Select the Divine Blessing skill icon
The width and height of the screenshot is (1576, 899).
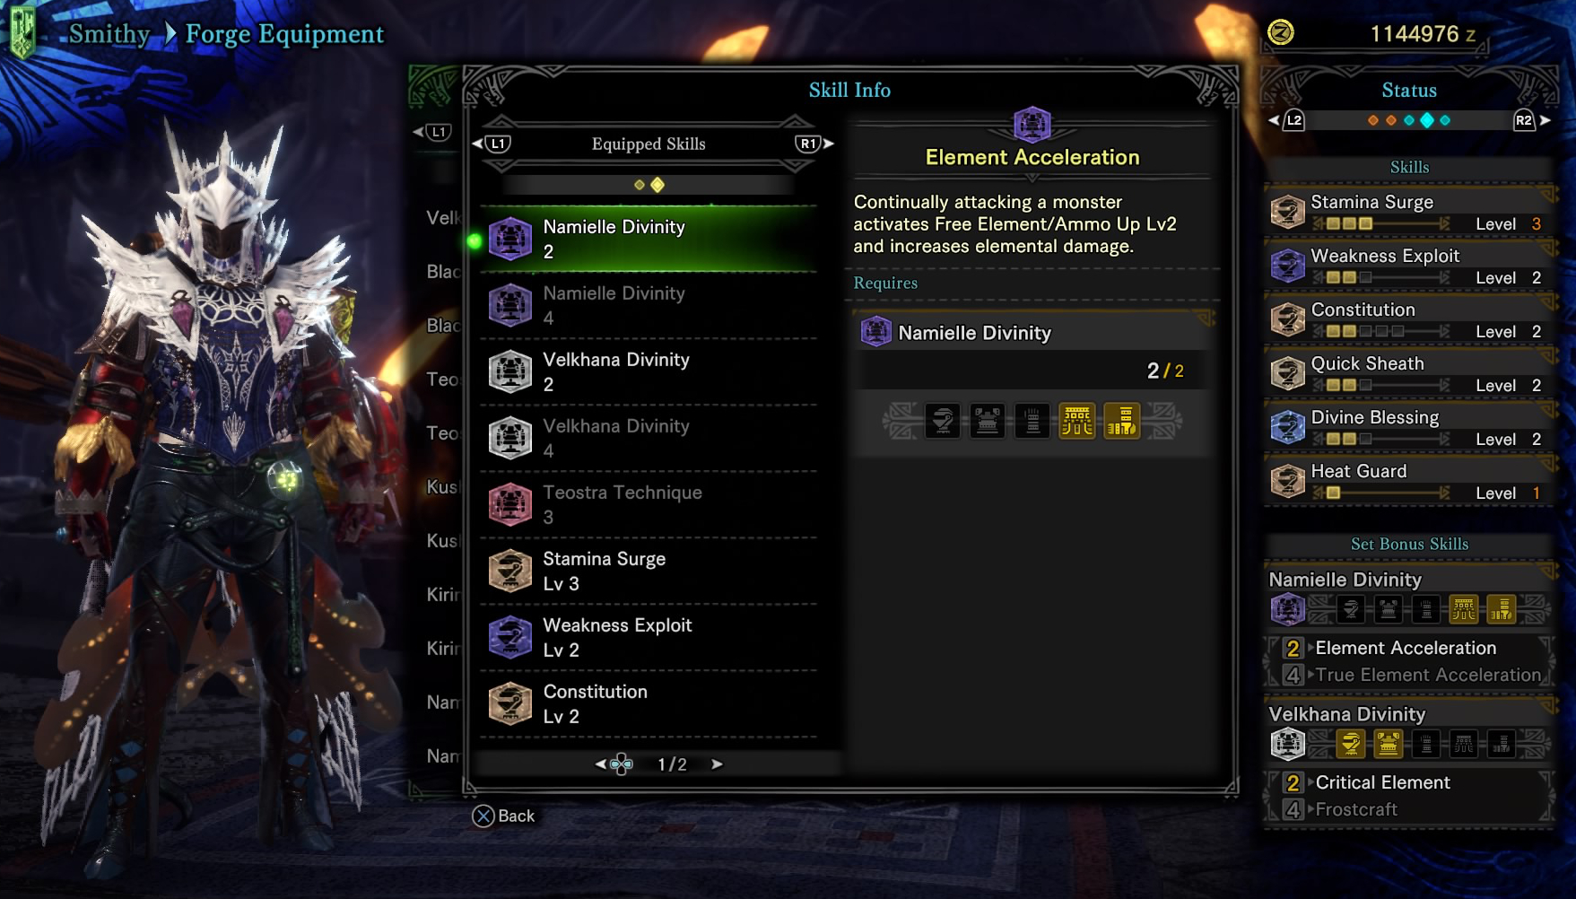click(x=1288, y=428)
